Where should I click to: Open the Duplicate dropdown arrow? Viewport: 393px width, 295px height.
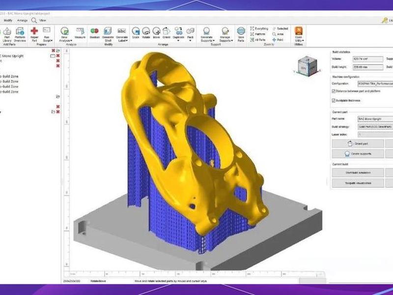coord(178,41)
